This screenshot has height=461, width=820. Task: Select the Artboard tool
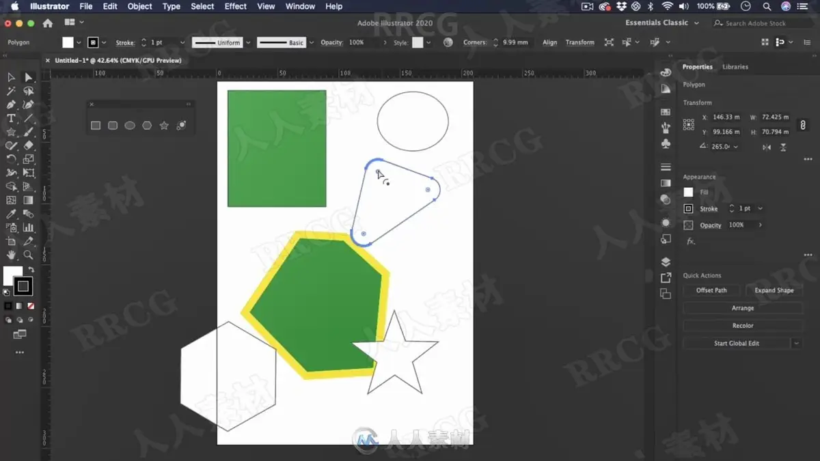click(12, 241)
